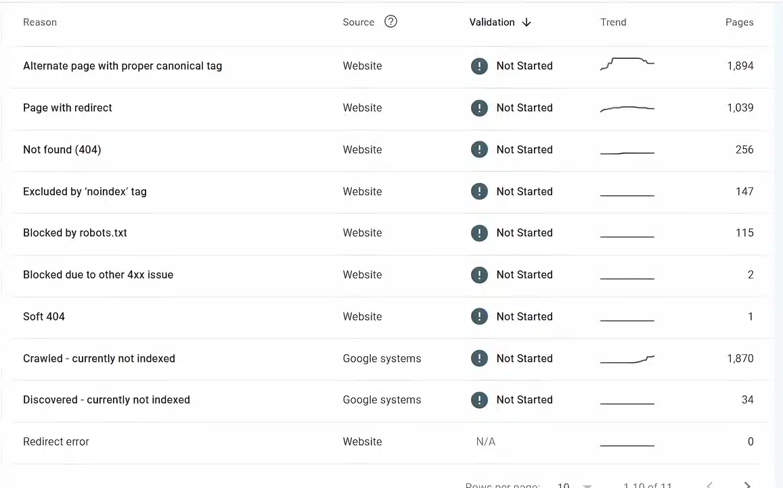Viewport: 783px width, 488px height.
Task: Click Not Started icon for "Alternate page with proper canonical tag"
Action: click(479, 66)
